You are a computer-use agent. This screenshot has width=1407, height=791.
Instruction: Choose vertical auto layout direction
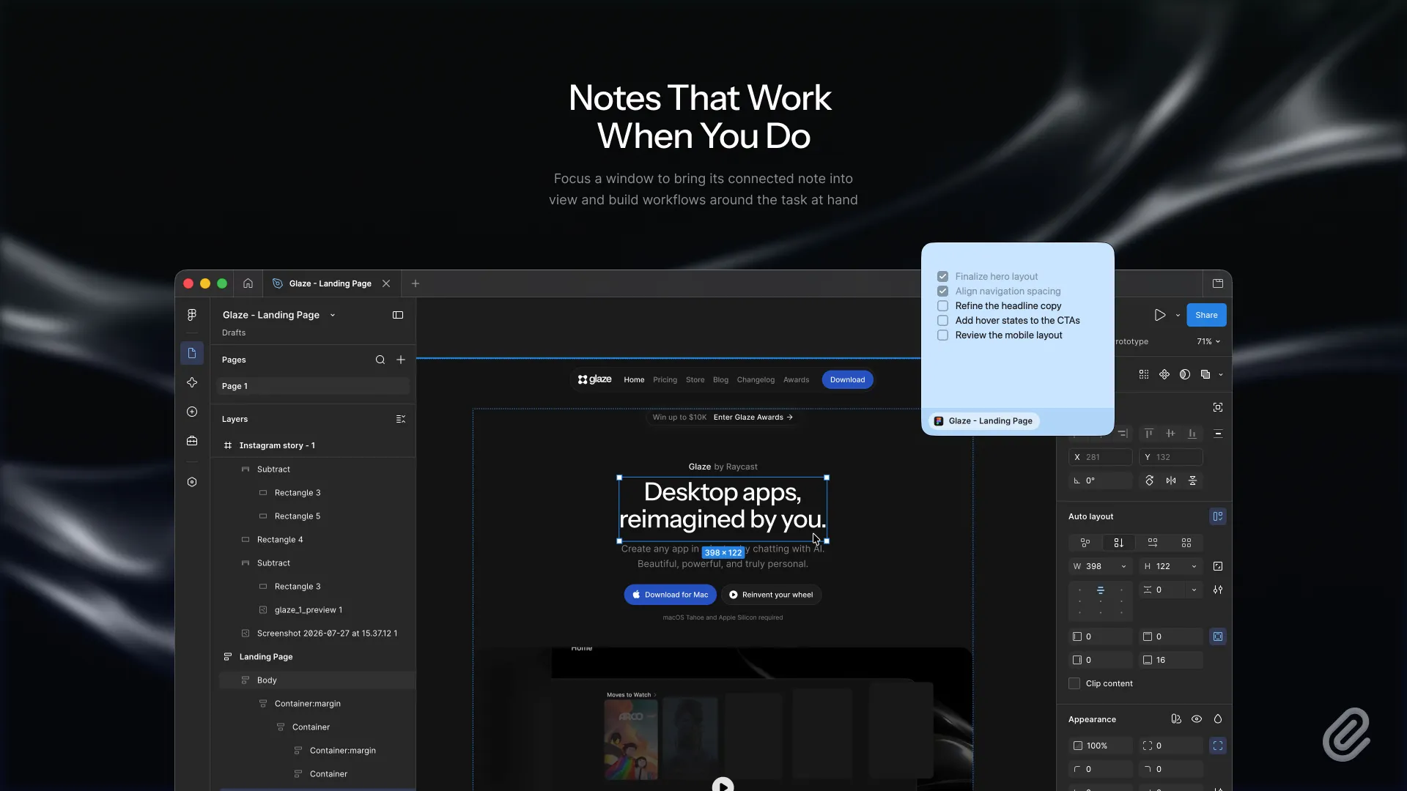1118,543
